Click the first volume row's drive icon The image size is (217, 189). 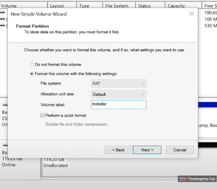click(2, 13)
